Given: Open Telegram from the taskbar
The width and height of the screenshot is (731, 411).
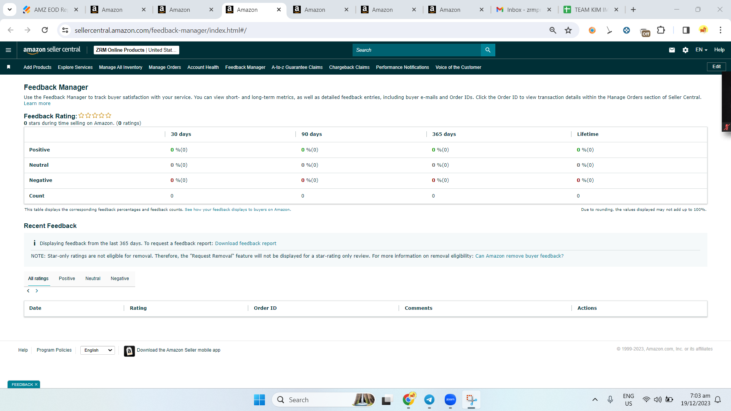Looking at the screenshot, I should click(x=429, y=400).
